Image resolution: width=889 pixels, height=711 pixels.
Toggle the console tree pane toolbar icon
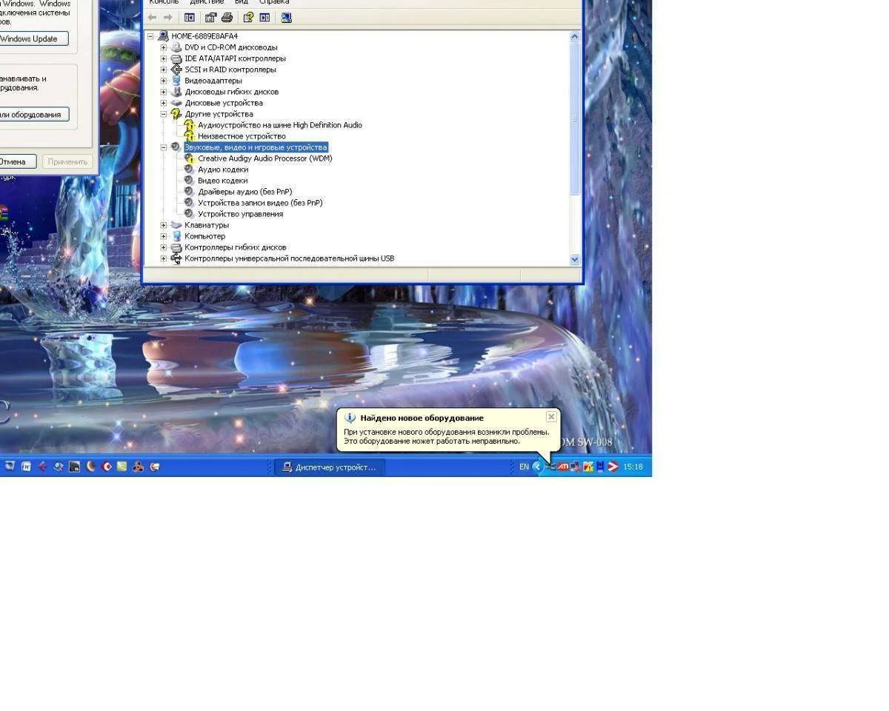click(190, 17)
